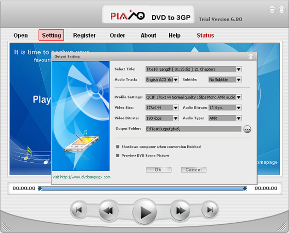
Task: Click the right 00:00:00 time display
Action: click(266, 188)
